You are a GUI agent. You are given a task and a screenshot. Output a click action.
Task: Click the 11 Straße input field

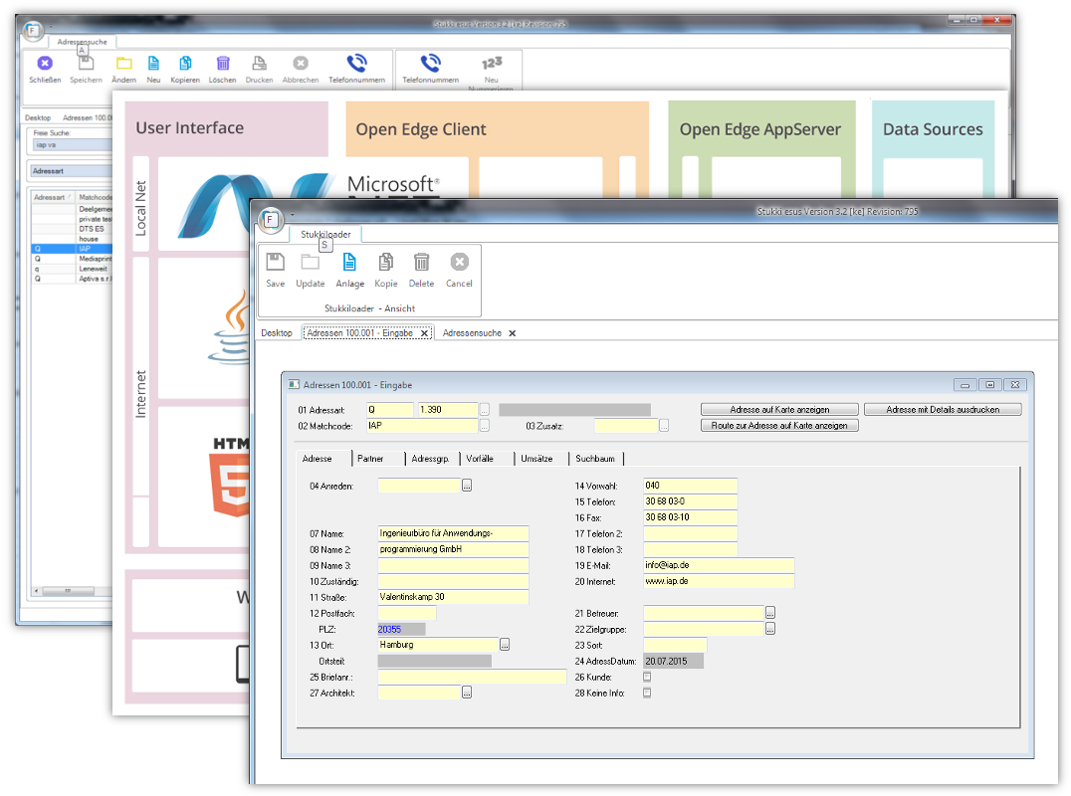click(x=453, y=597)
